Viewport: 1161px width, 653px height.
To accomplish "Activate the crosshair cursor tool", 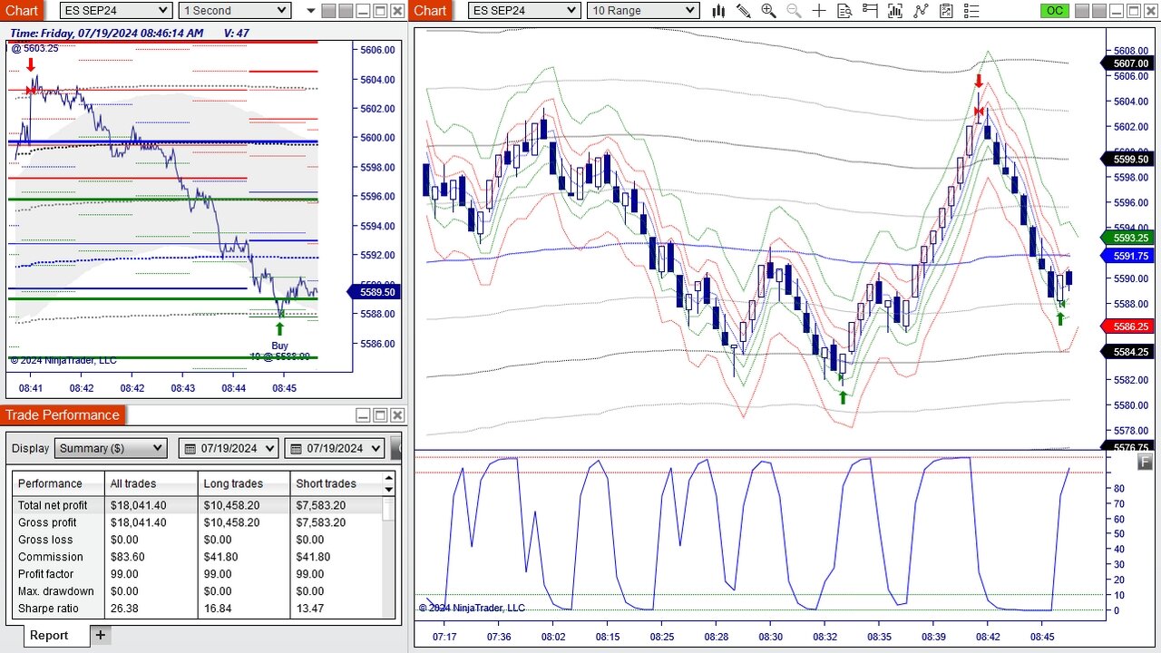I will click(819, 11).
